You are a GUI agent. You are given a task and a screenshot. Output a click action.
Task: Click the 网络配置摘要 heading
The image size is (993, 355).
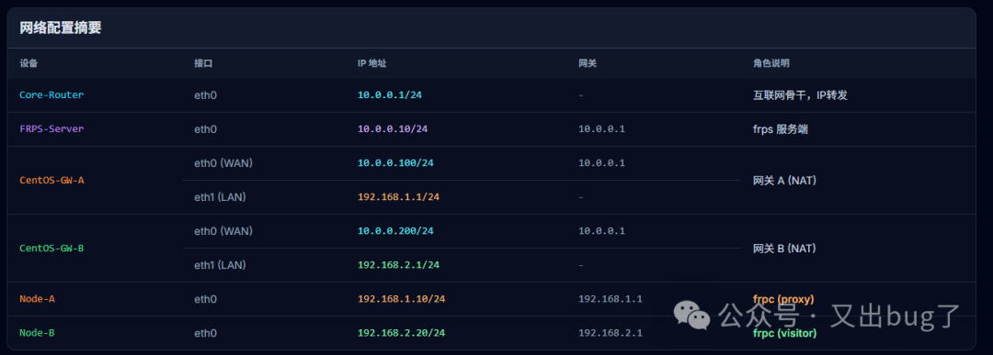tap(61, 28)
